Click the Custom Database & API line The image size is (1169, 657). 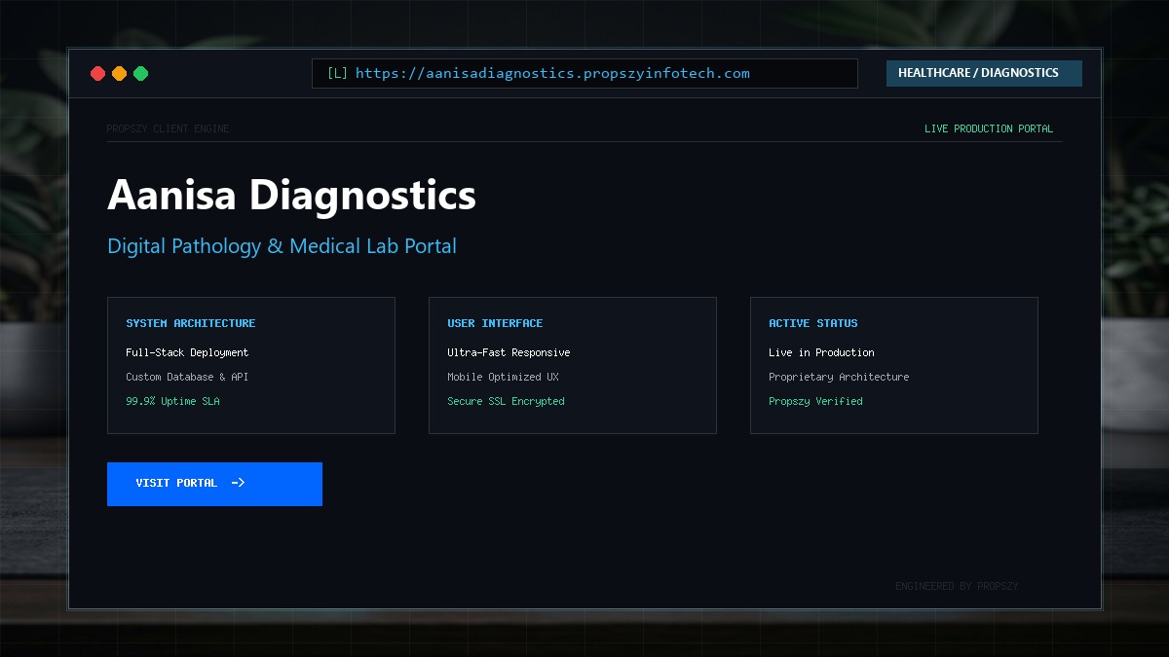click(187, 377)
